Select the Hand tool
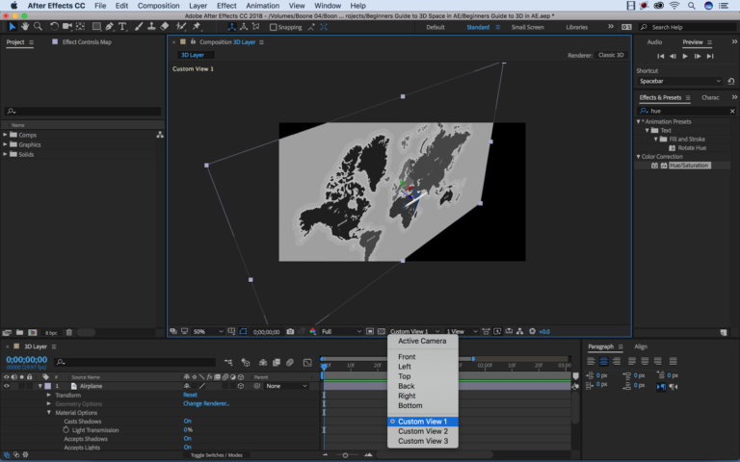The width and height of the screenshot is (740, 462). (24, 27)
